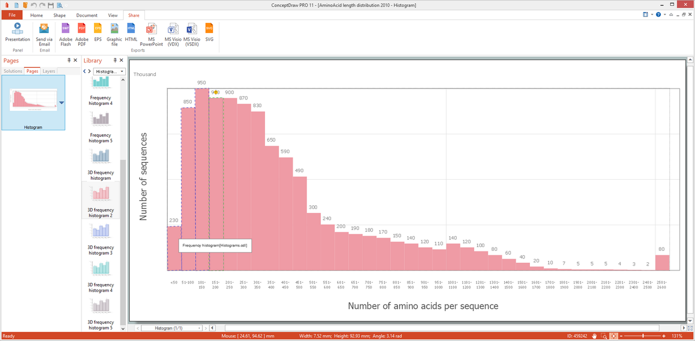695x341 pixels.
Task: Pin the Pages panel
Action: pos(69,61)
